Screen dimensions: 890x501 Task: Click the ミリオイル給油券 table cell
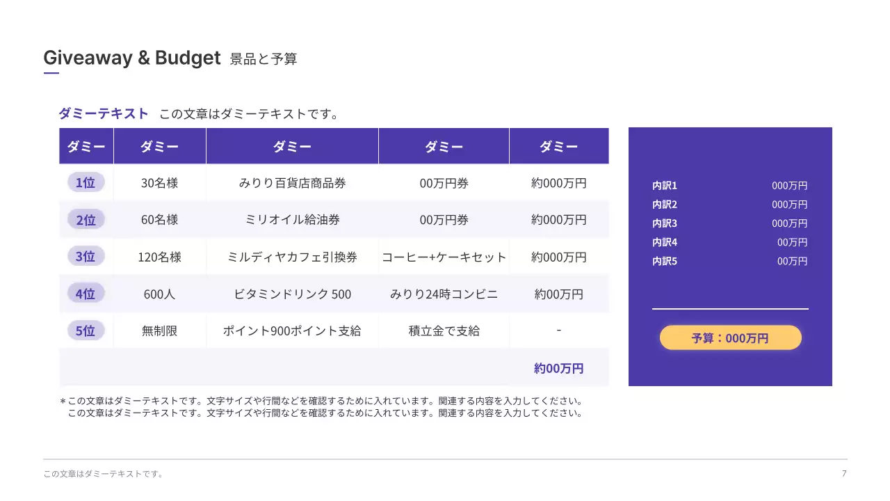click(292, 220)
